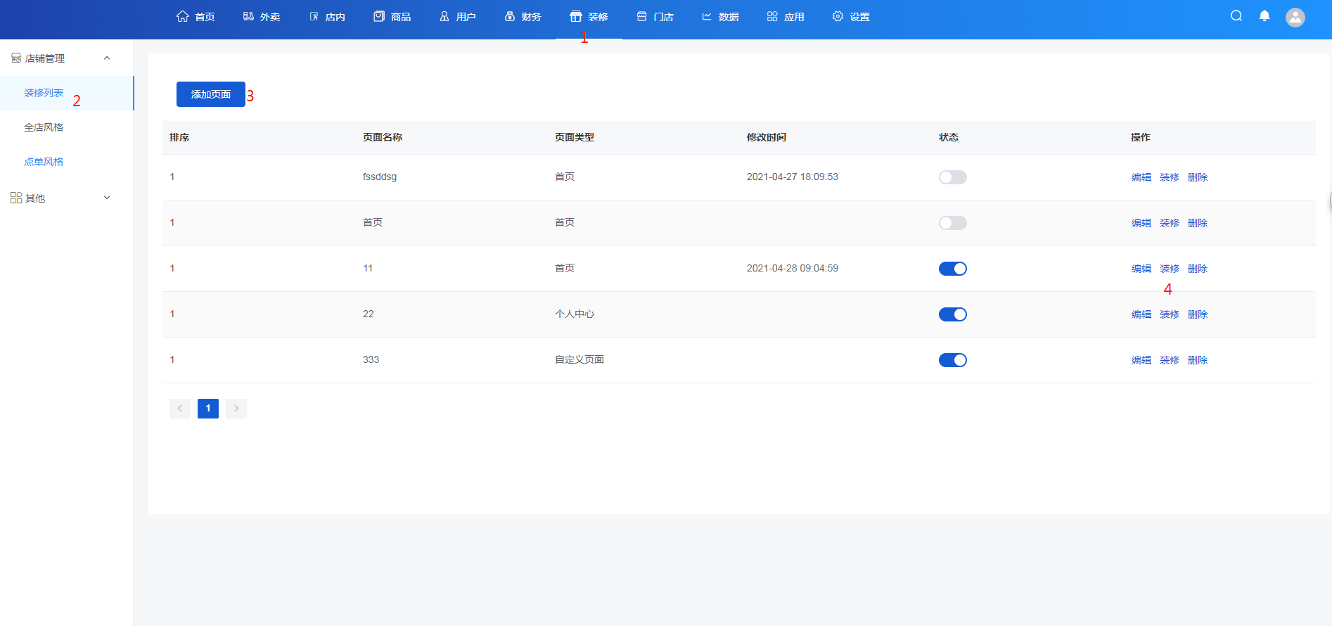Click the 用户 user icon

444,16
